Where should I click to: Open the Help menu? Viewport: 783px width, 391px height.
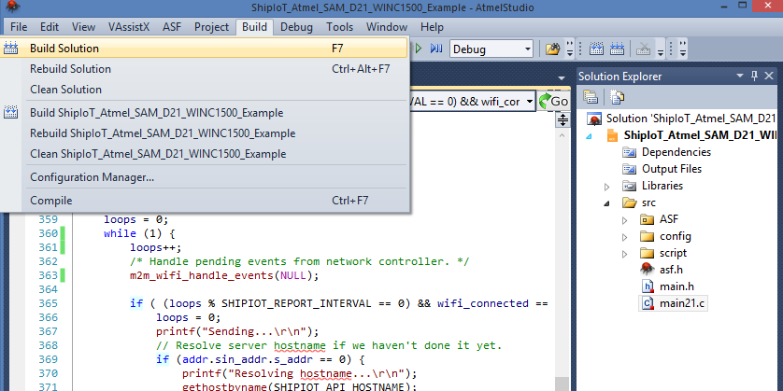(x=432, y=26)
